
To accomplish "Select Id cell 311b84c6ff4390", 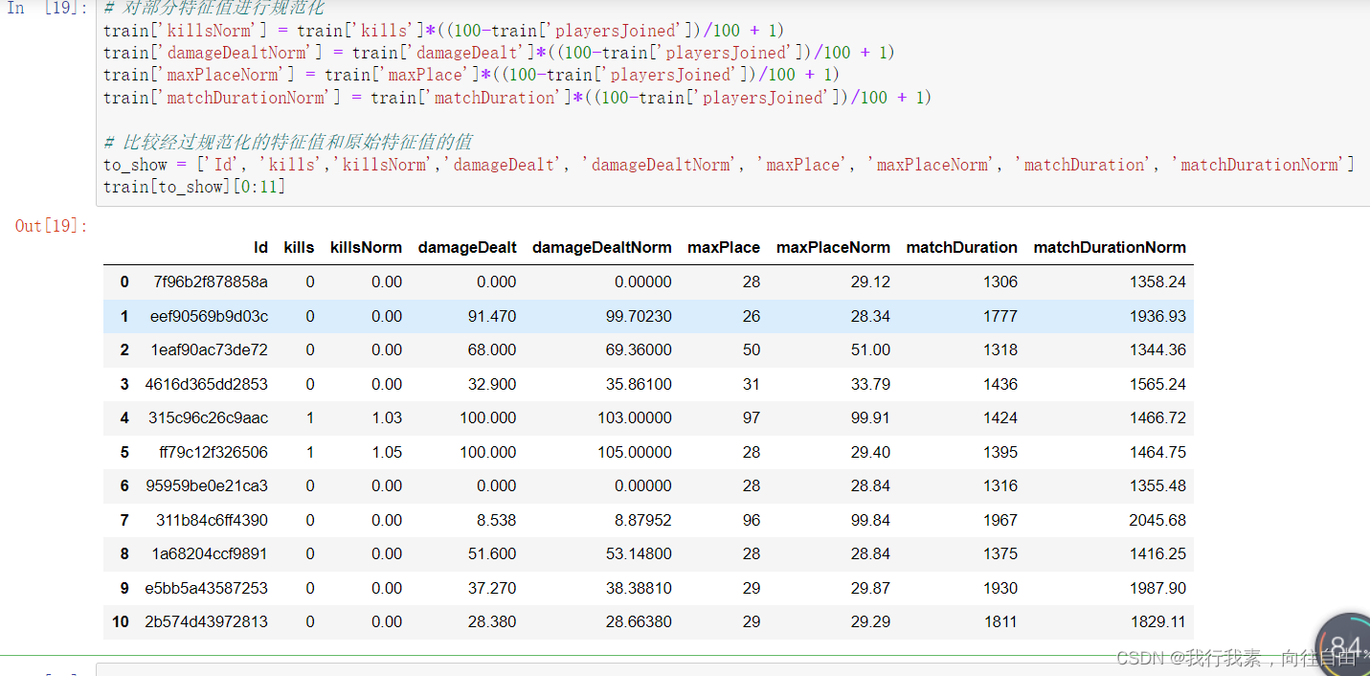I will click(213, 520).
